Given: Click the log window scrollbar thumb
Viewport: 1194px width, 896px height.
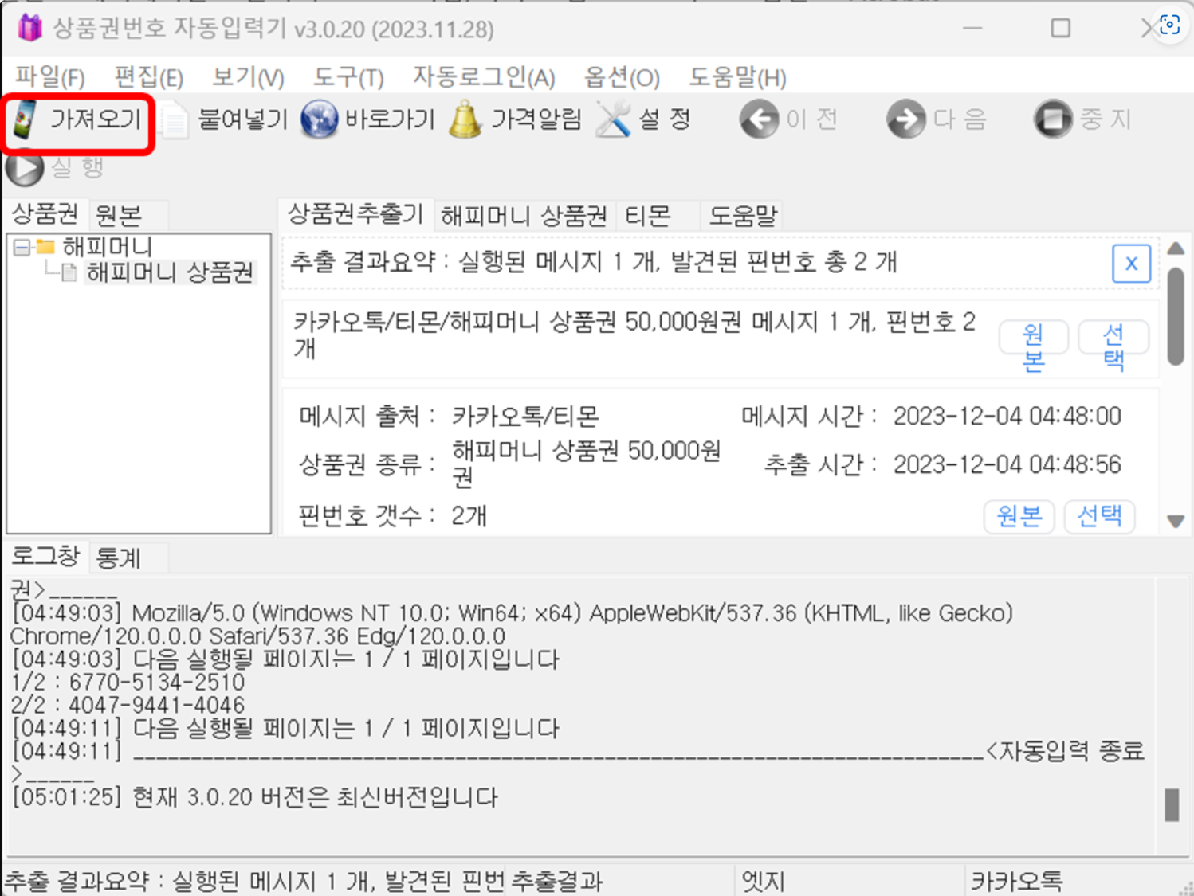Looking at the screenshot, I should (x=1172, y=804).
